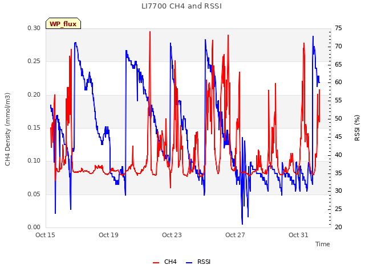Click the 75 right axis tick value
This screenshot has width=365, height=273.
(x=338, y=28)
